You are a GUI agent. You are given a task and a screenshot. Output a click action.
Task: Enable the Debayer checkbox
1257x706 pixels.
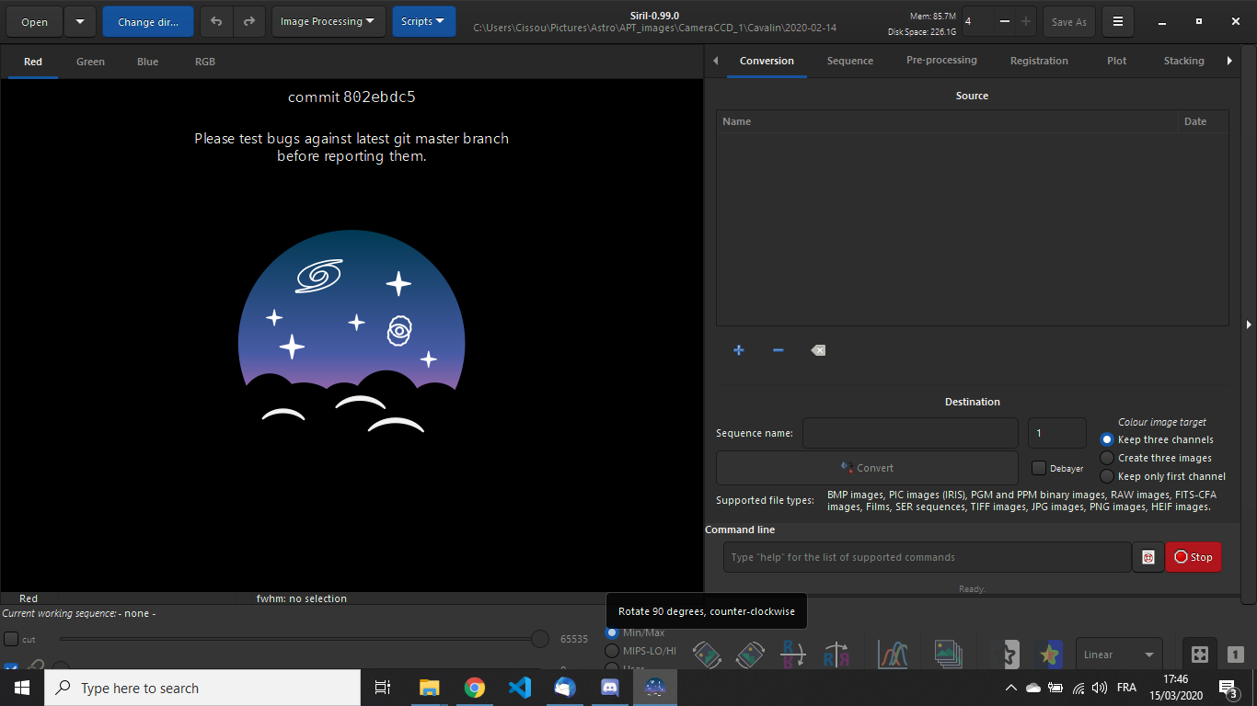click(x=1039, y=468)
